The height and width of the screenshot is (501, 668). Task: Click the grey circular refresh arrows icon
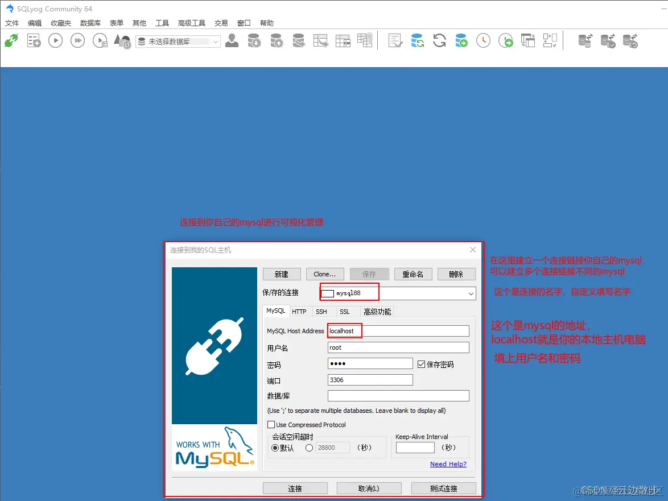click(439, 41)
